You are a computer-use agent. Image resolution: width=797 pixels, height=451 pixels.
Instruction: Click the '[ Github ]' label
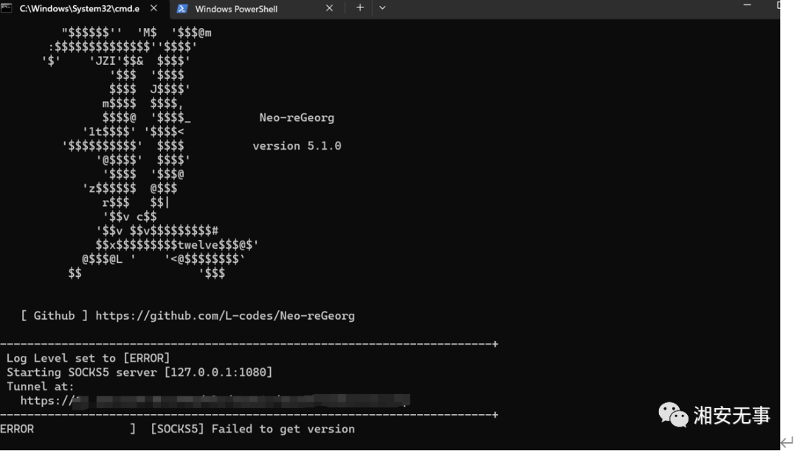click(55, 316)
